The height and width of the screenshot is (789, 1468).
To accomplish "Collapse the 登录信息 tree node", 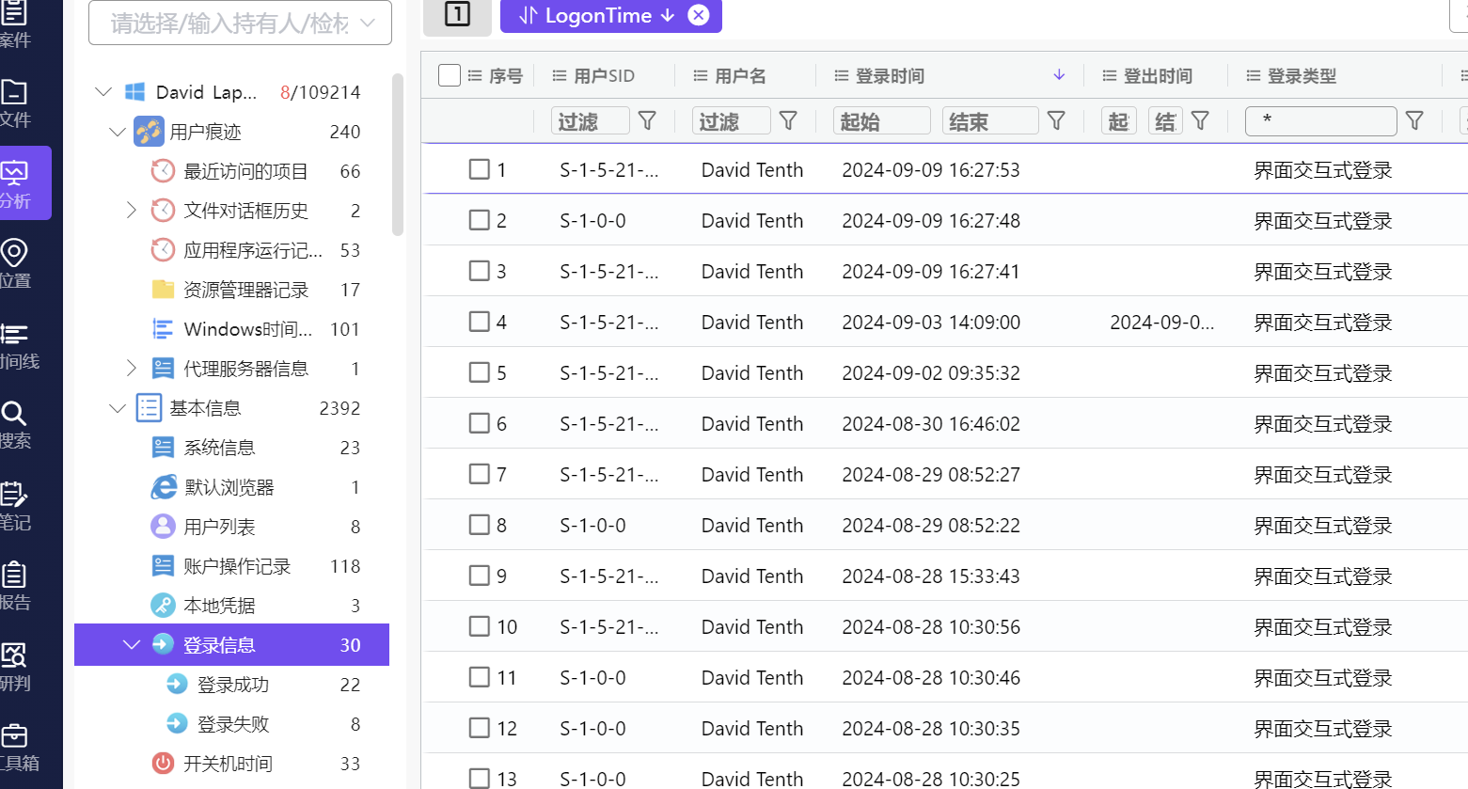I will [132, 645].
